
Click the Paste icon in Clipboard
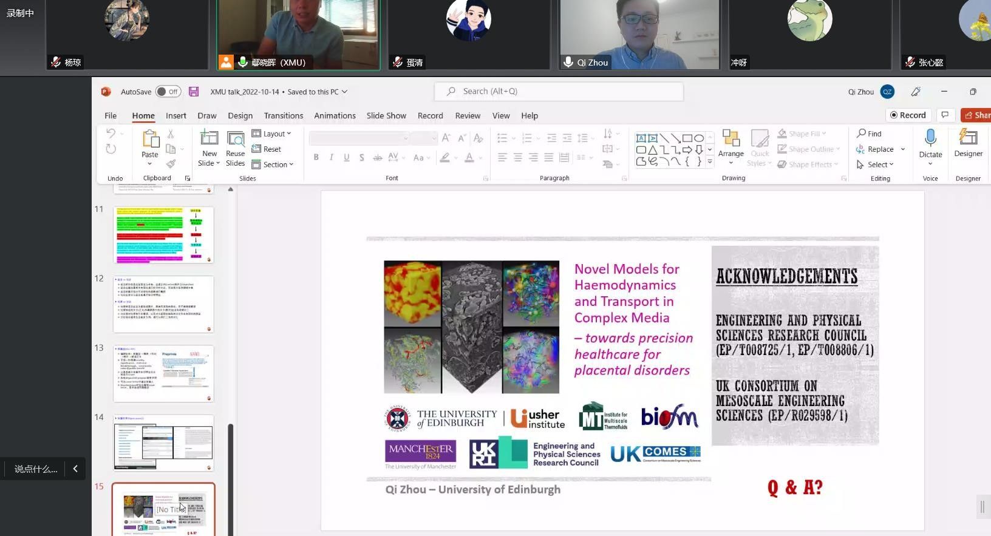(150, 139)
